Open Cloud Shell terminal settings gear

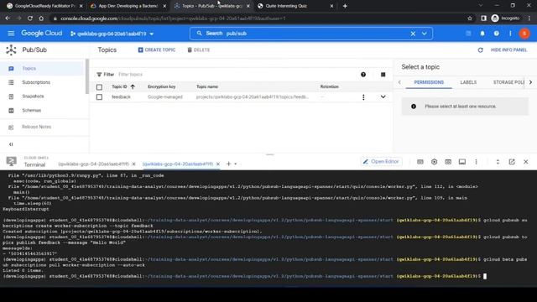pos(435,162)
